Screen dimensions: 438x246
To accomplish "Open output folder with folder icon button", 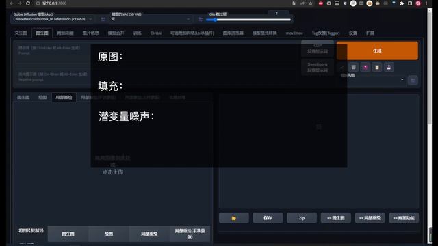I will [234, 218].
